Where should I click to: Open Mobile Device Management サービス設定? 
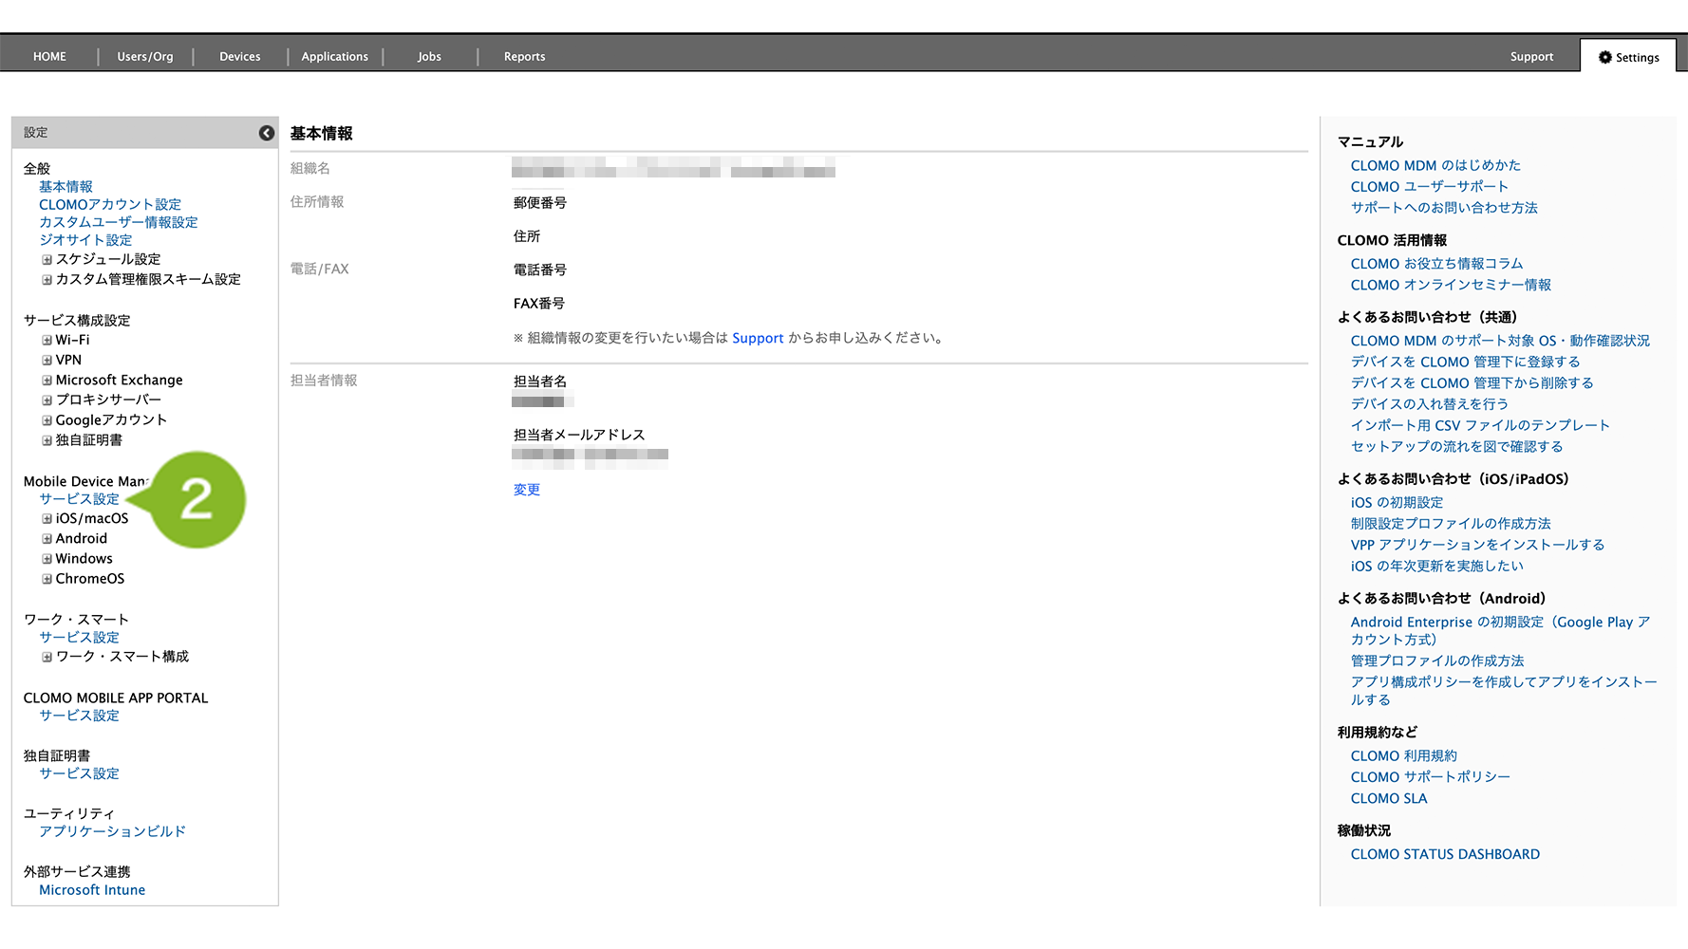(79, 499)
